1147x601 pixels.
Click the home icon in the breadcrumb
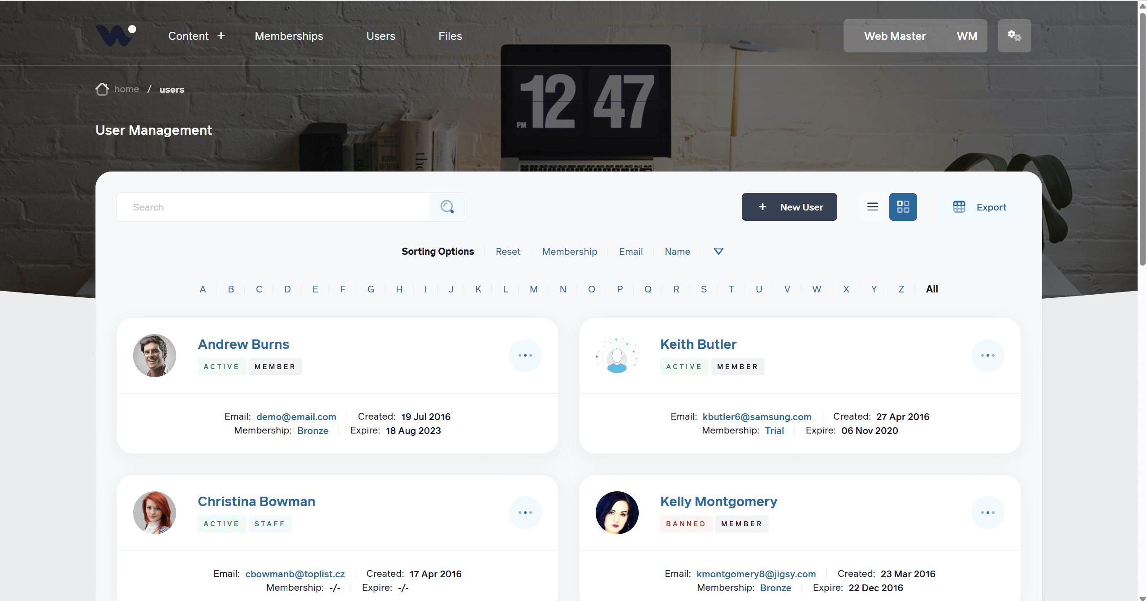[102, 89]
